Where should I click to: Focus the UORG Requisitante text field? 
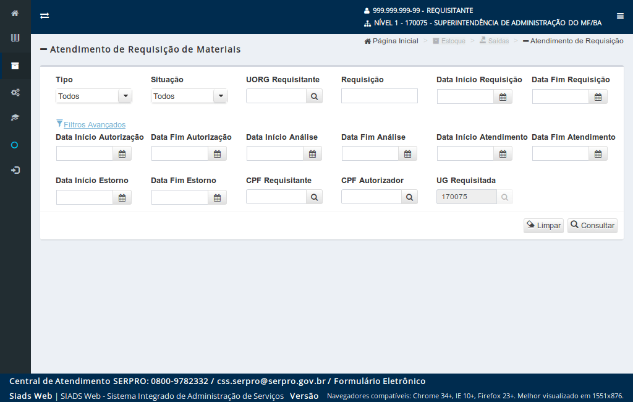coord(276,96)
